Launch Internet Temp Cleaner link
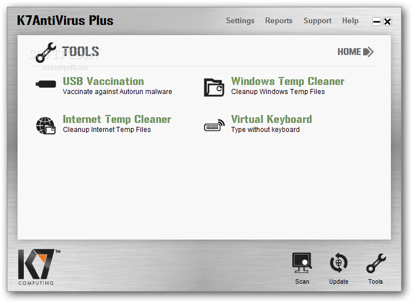Screen dimensions: 413x303 point(117,120)
